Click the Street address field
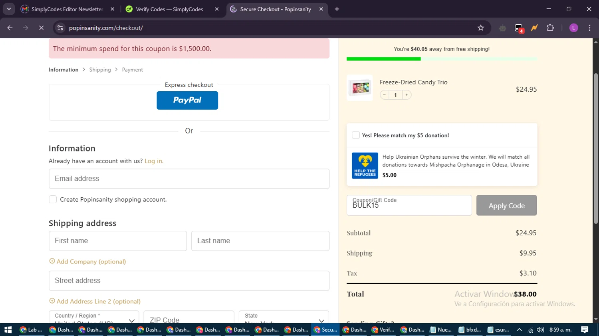Viewport: 599px width, 336px height. coord(189,281)
